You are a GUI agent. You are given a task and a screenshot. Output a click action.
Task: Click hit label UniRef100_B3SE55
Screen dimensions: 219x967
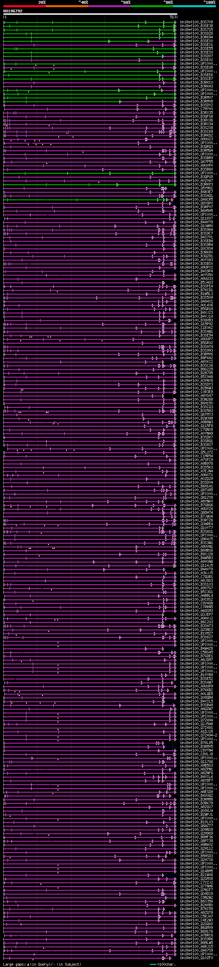pyautogui.click(x=196, y=48)
